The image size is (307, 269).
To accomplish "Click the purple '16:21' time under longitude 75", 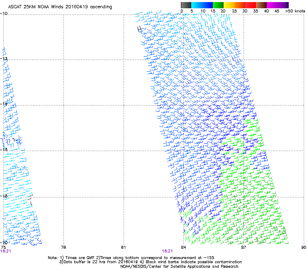I will coord(5,251).
